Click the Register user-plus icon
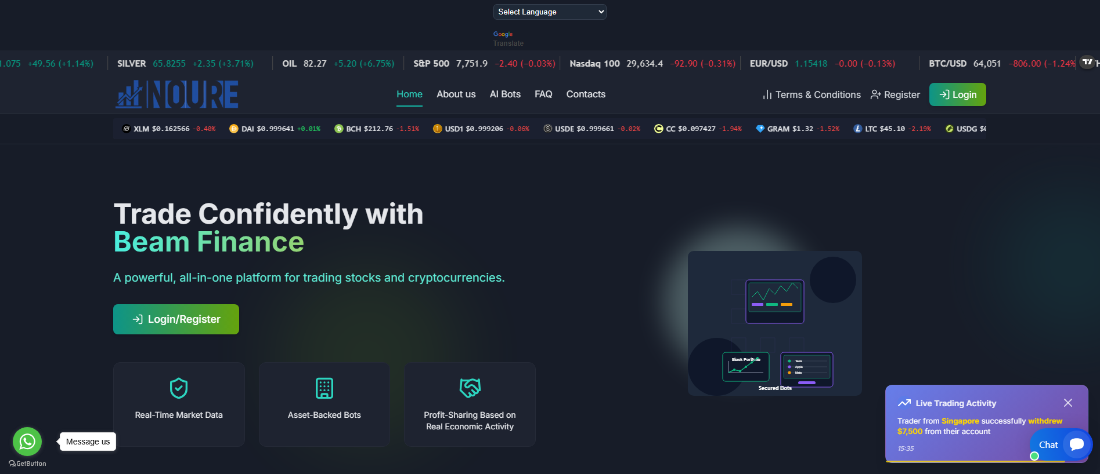1100x474 pixels. click(876, 94)
